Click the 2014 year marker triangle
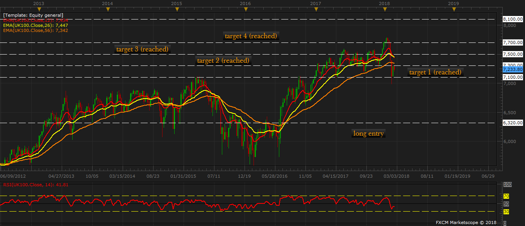Viewport: 525px width, 226px height. tap(107, 9)
